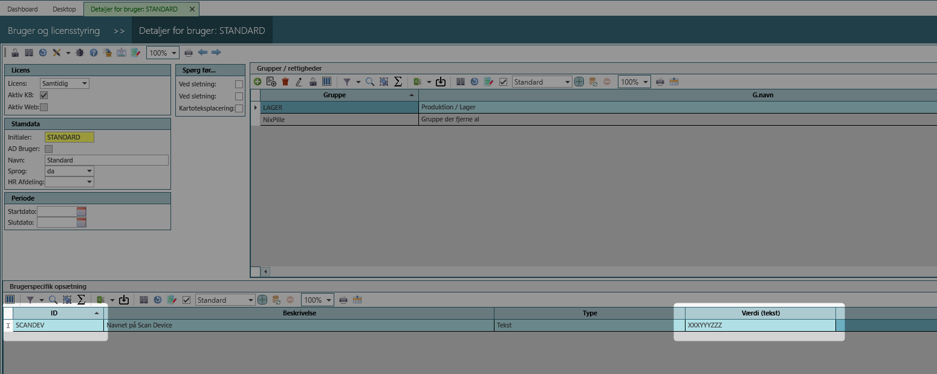Click the Navn input field
Image resolution: width=937 pixels, height=374 pixels.
(x=106, y=160)
